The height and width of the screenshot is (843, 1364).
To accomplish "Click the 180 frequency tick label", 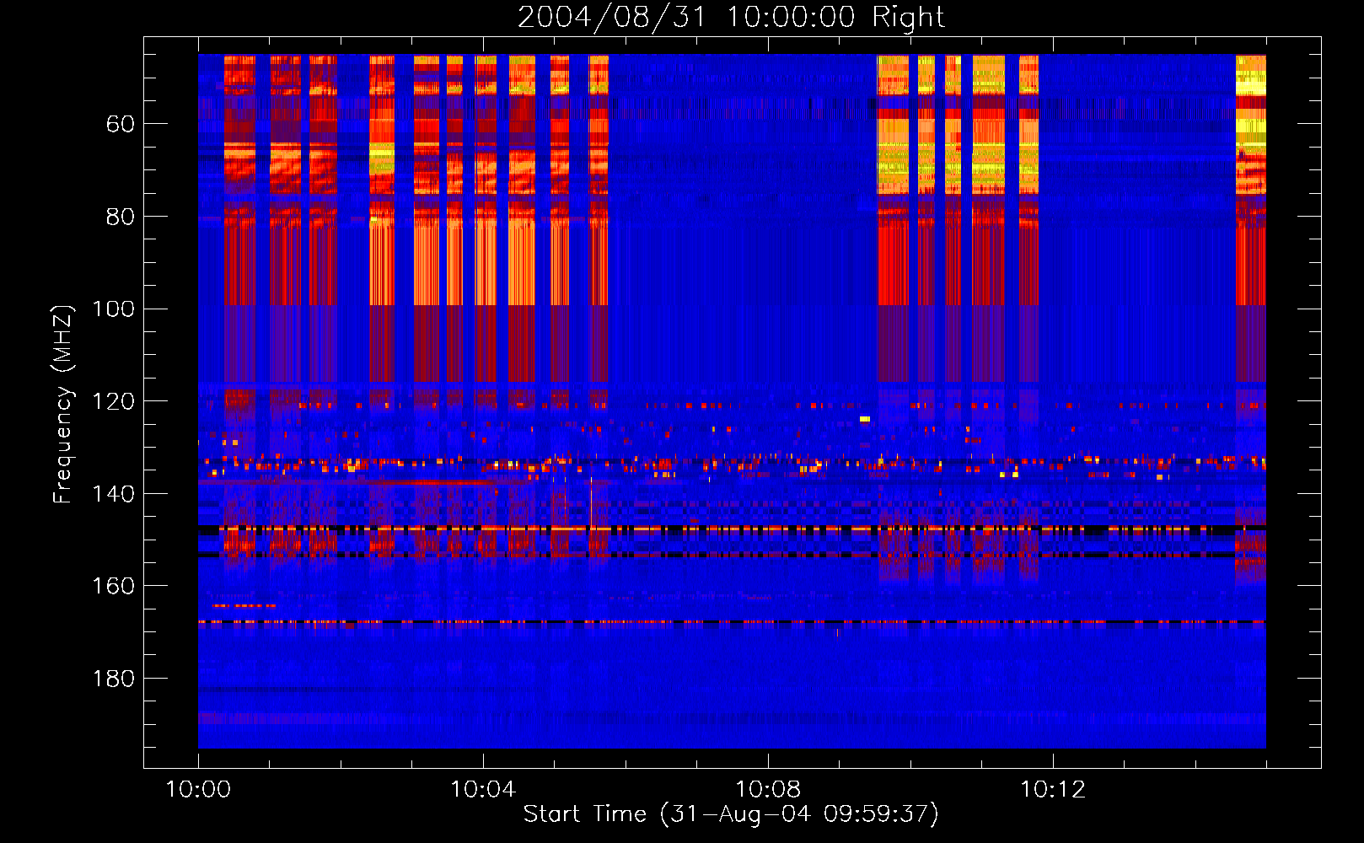I will pos(113,679).
